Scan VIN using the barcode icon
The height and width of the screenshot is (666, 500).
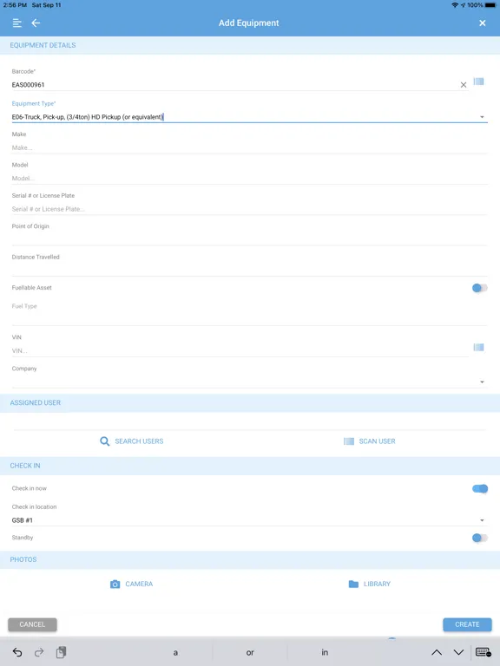click(479, 348)
